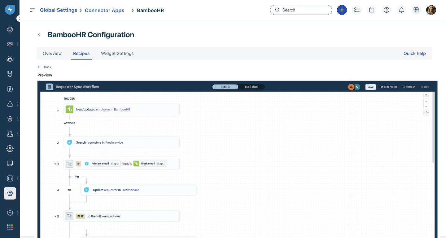Toggle the hamburger menu beside Global Settings
Viewport: 446px width, 238px height.
32,10
